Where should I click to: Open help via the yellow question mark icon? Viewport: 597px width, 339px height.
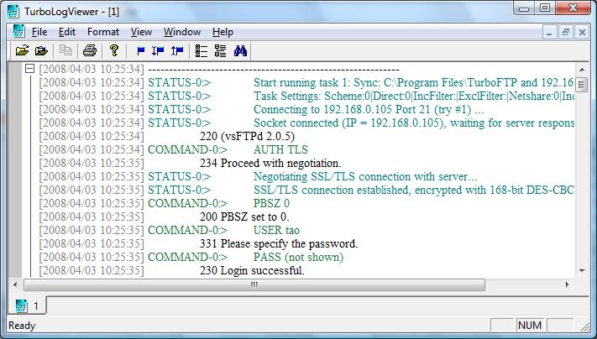click(114, 50)
